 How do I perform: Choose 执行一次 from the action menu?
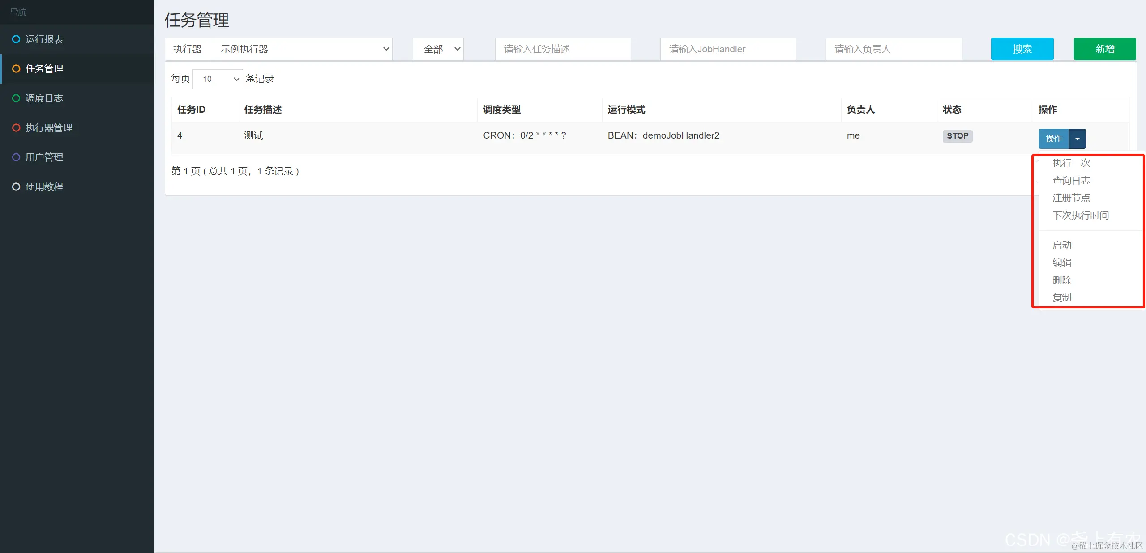pyautogui.click(x=1071, y=163)
